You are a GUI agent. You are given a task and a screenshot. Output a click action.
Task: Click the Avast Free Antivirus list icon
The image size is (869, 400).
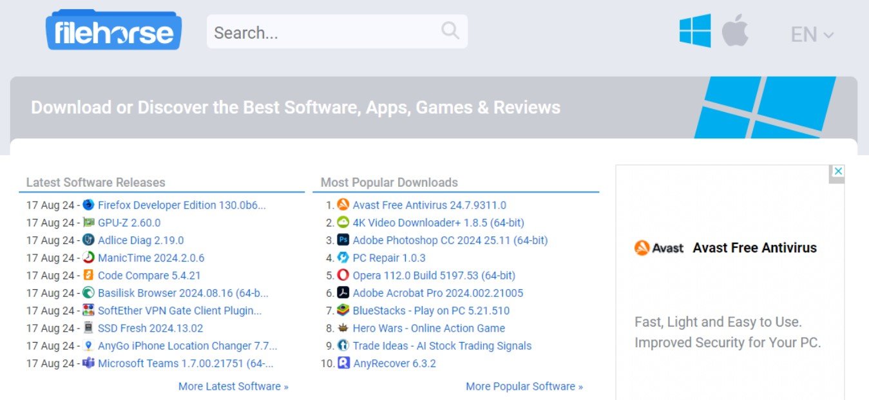coord(343,205)
